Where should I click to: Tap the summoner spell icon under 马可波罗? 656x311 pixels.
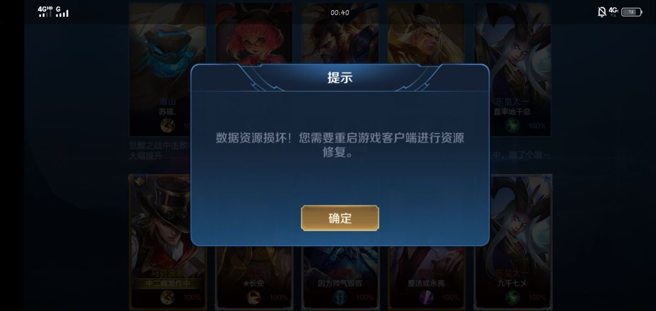point(168,297)
